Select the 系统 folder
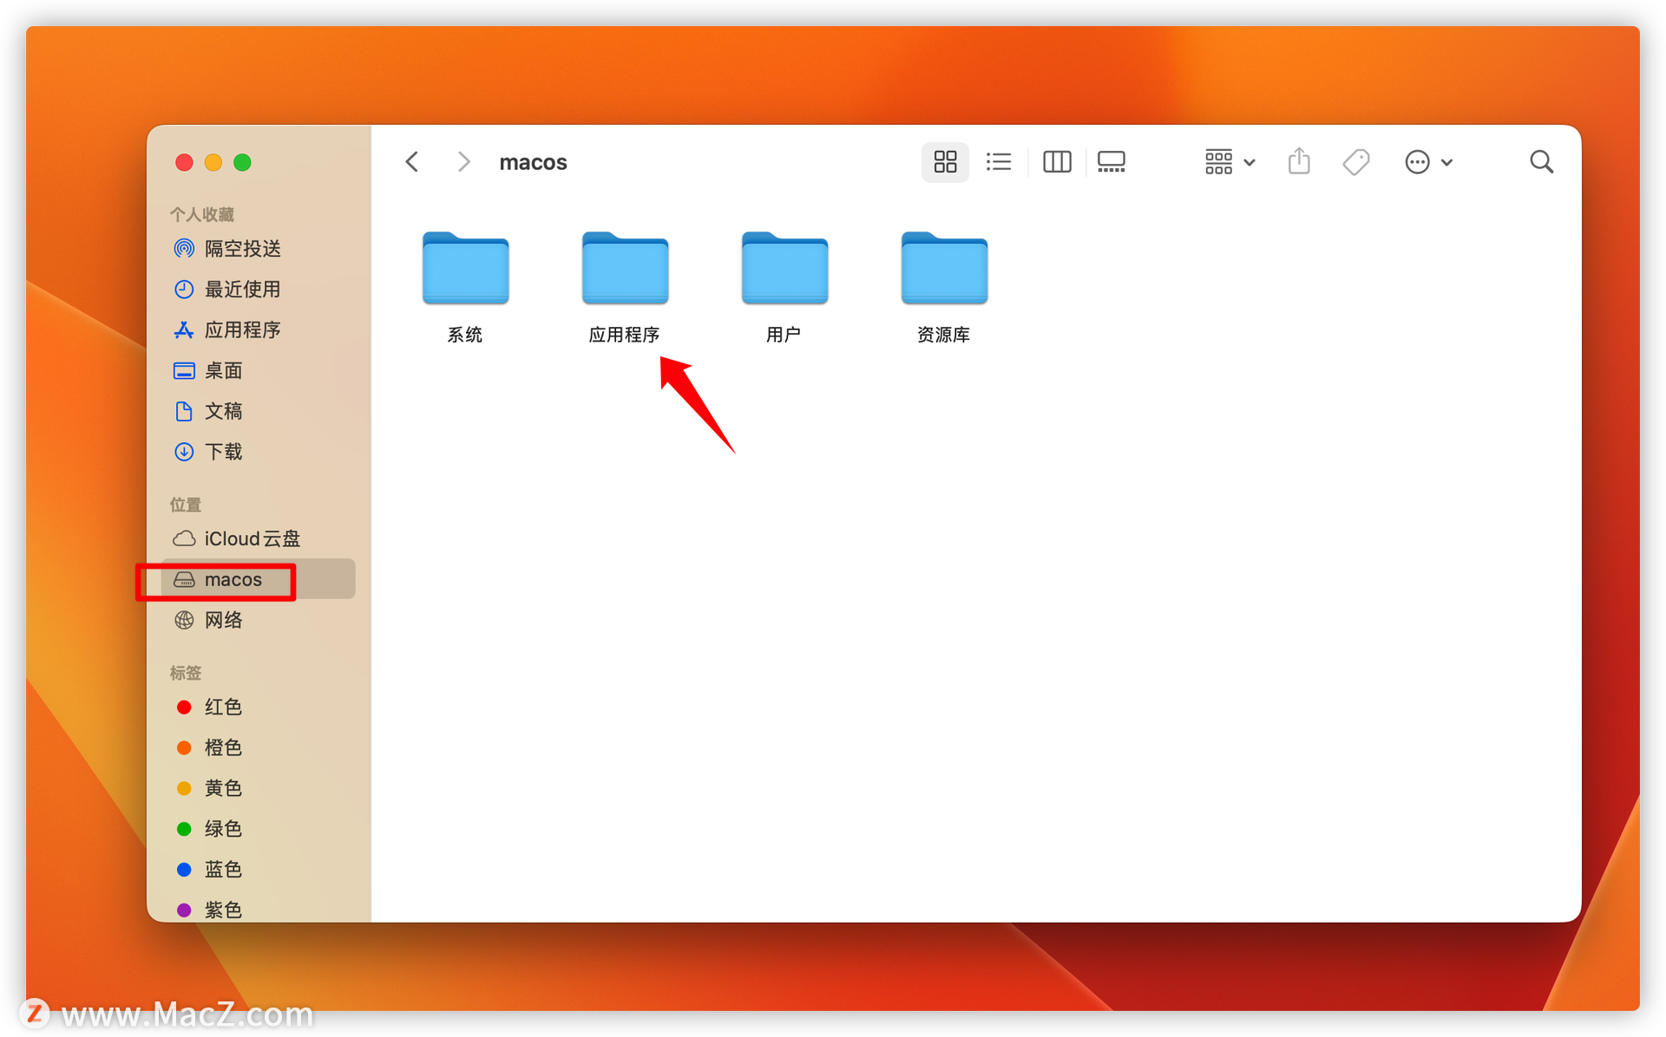 click(x=465, y=288)
